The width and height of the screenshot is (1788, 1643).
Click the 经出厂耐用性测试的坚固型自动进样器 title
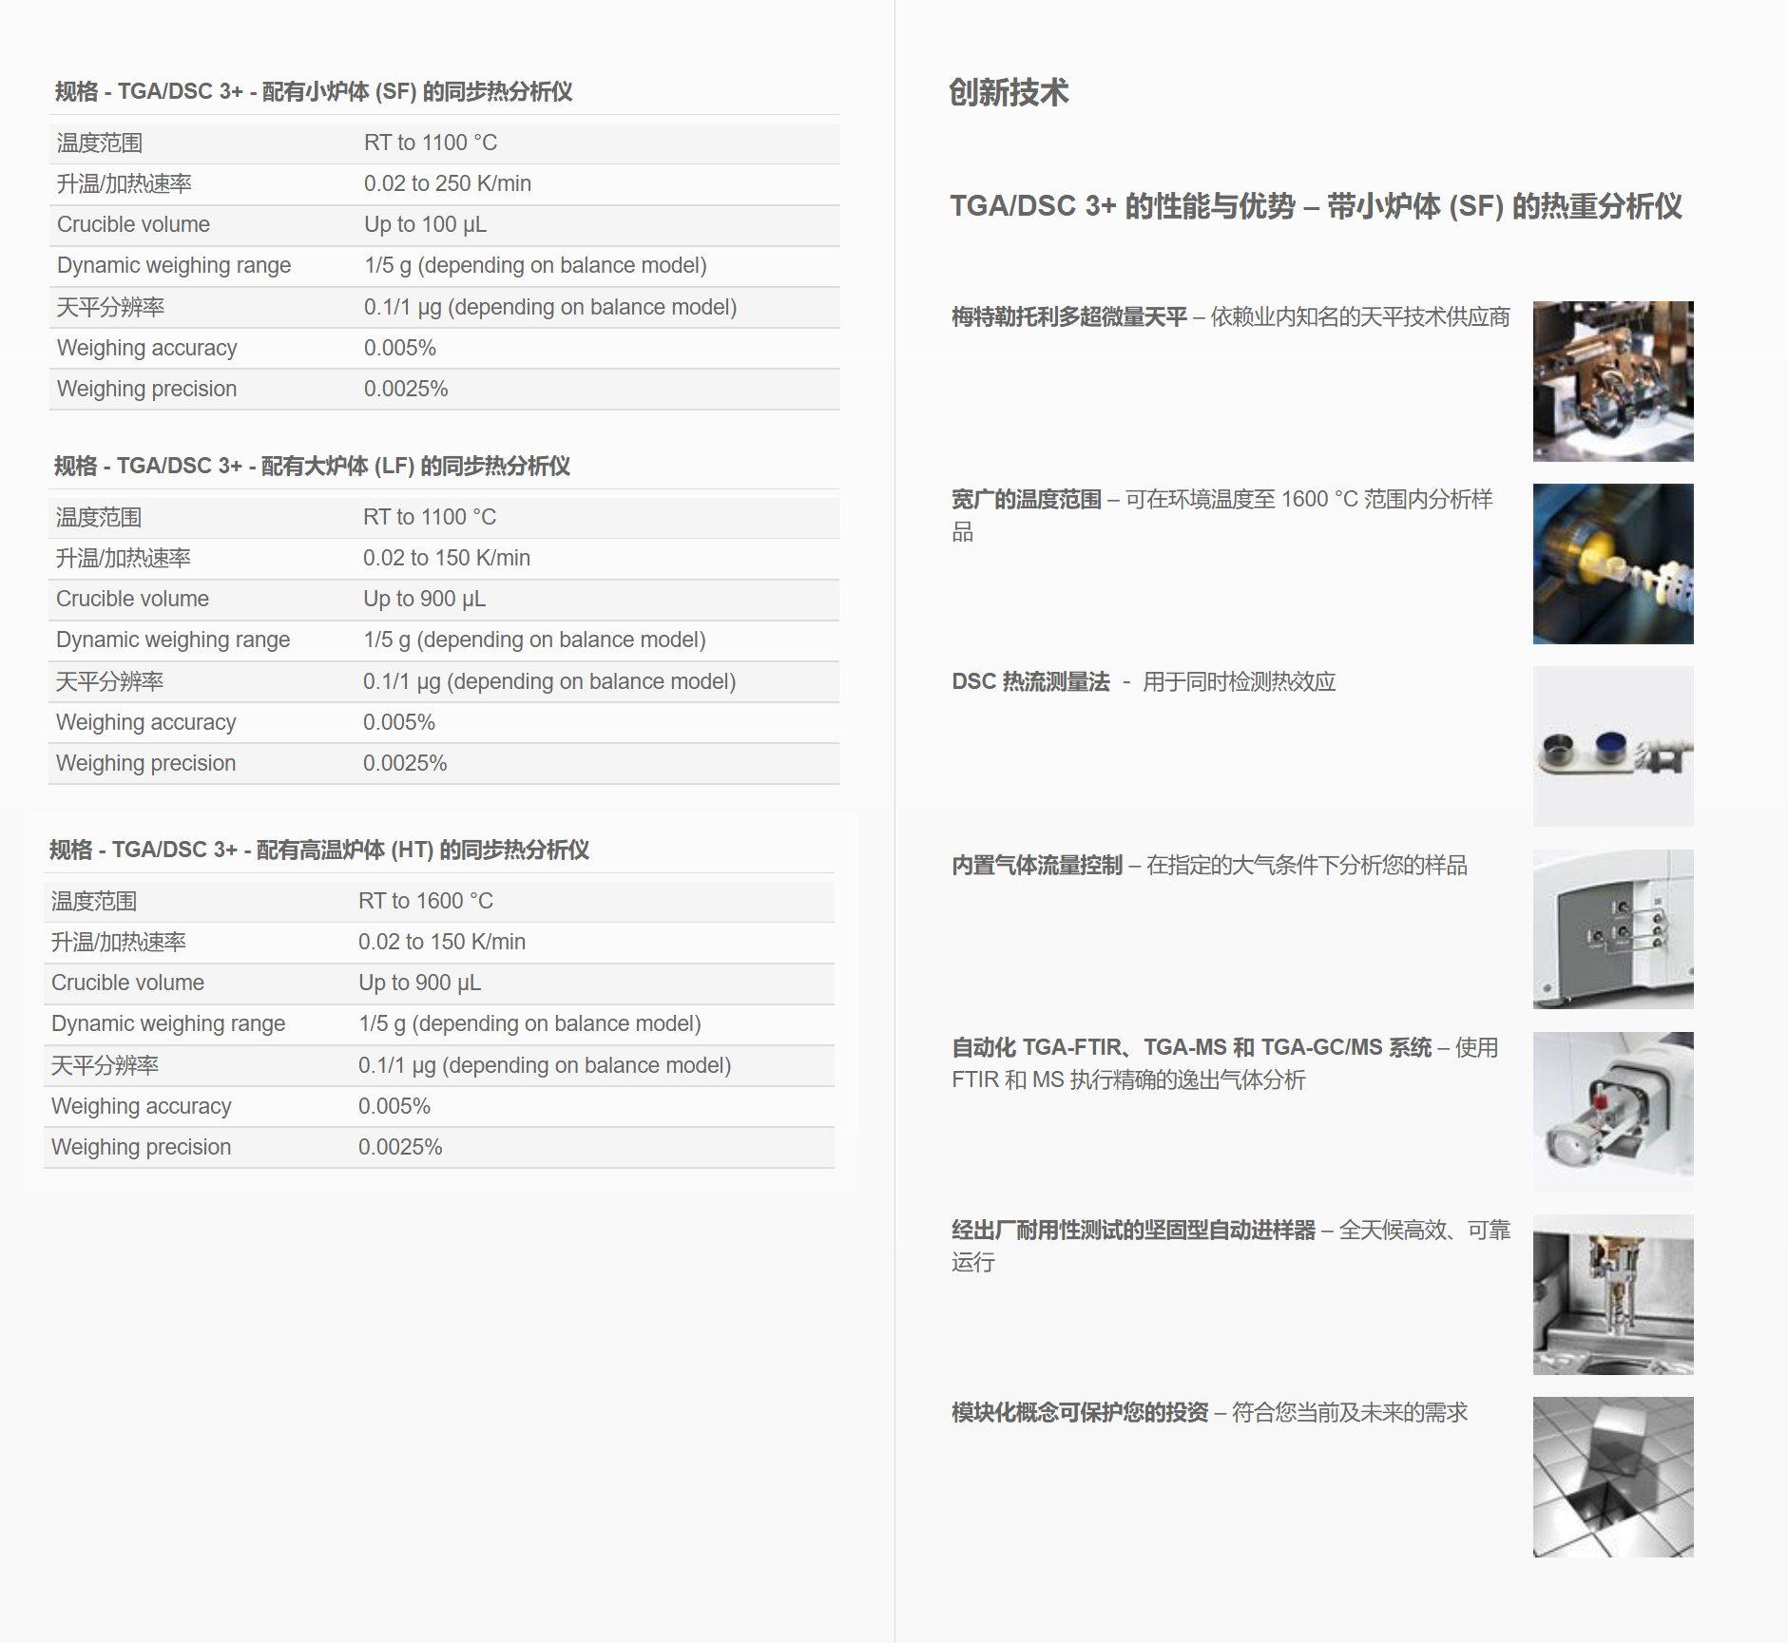pos(1134,1230)
